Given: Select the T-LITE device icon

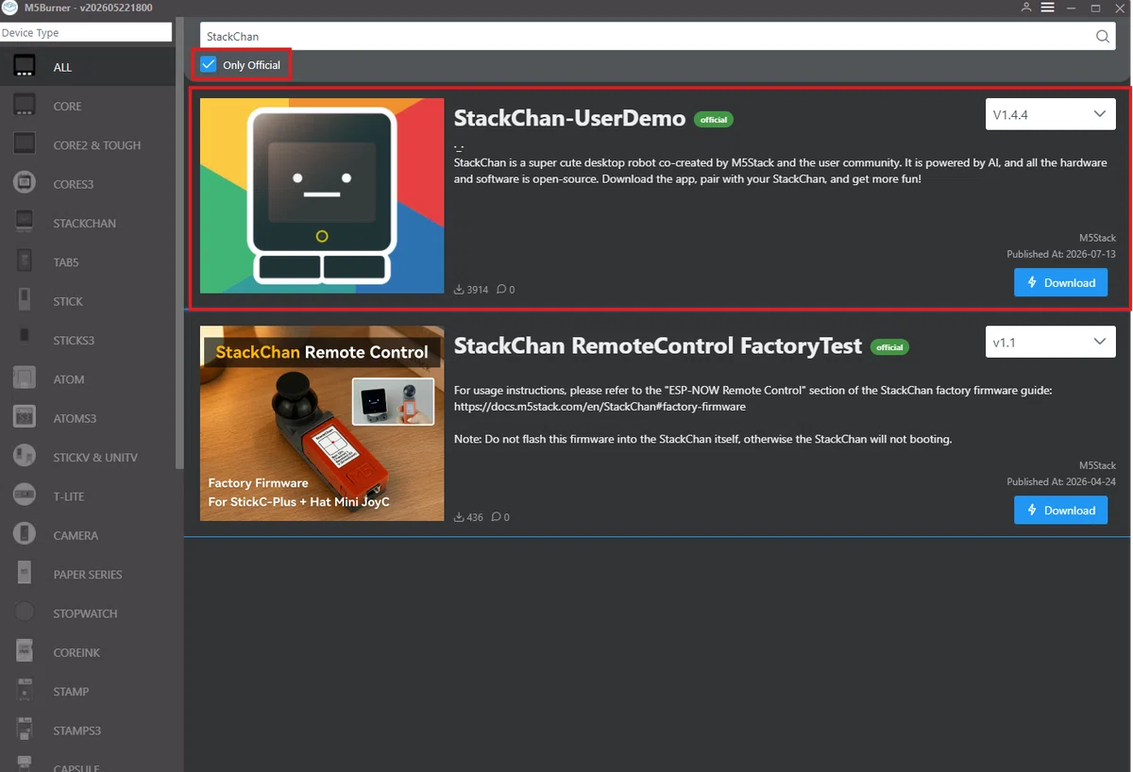Looking at the screenshot, I should point(25,495).
